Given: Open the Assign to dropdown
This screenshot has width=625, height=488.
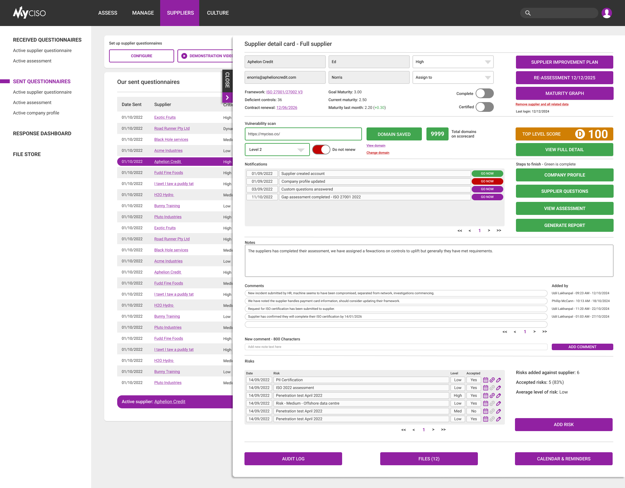Looking at the screenshot, I should [x=452, y=77].
